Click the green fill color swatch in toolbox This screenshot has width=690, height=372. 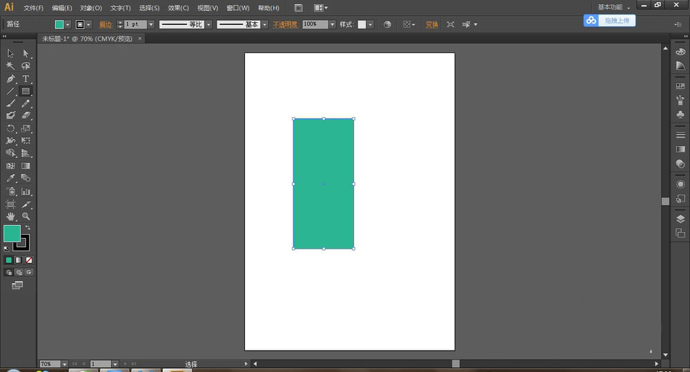(x=12, y=233)
